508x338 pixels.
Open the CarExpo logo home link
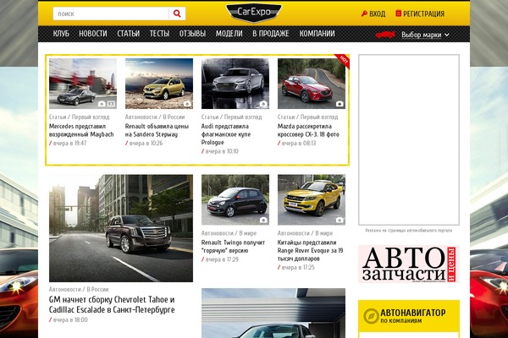254,13
